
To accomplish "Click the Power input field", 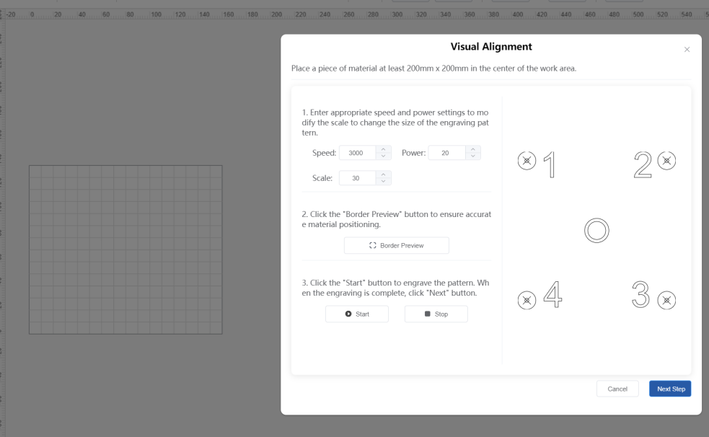I will click(x=446, y=153).
